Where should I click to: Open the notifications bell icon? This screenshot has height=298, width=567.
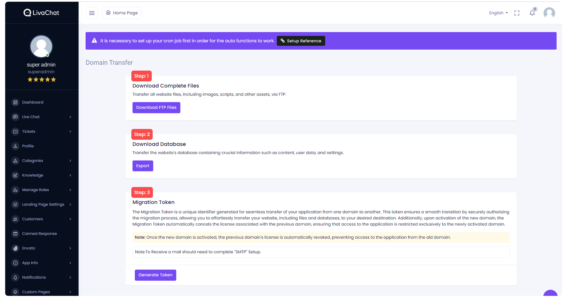point(532,13)
